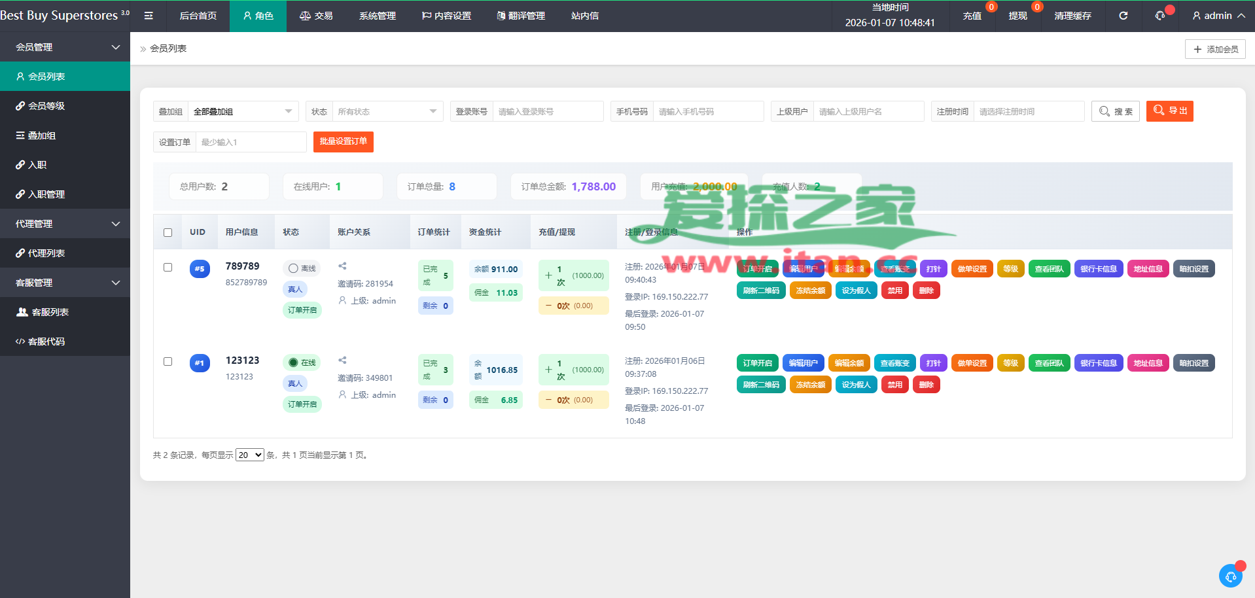Click the refresh icon in top bar
Image resolution: width=1255 pixels, height=598 pixels.
tap(1123, 16)
